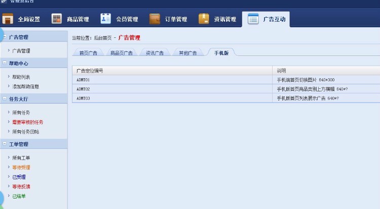This screenshot has height=209, width=380.
Task: Click the 会员管理 ID card icon
Action: (x=106, y=19)
